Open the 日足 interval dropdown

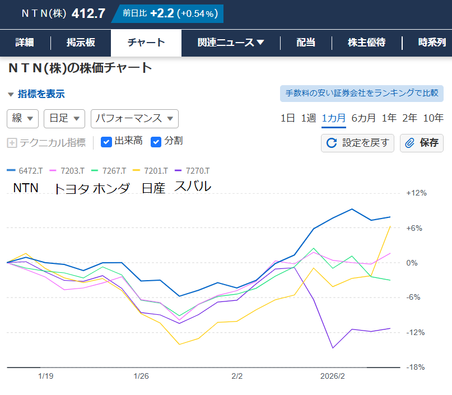point(64,118)
